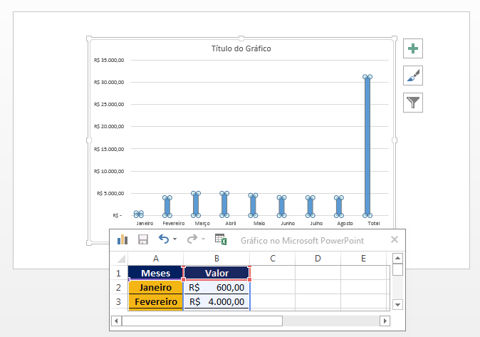Expand the redo history dropdown arrow
480x337 pixels.
(203, 240)
